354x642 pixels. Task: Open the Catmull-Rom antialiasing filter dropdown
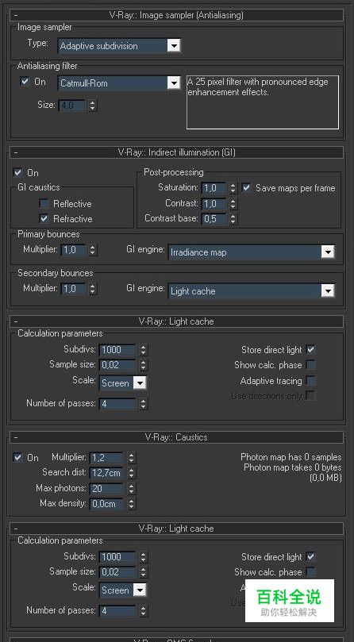point(119,83)
